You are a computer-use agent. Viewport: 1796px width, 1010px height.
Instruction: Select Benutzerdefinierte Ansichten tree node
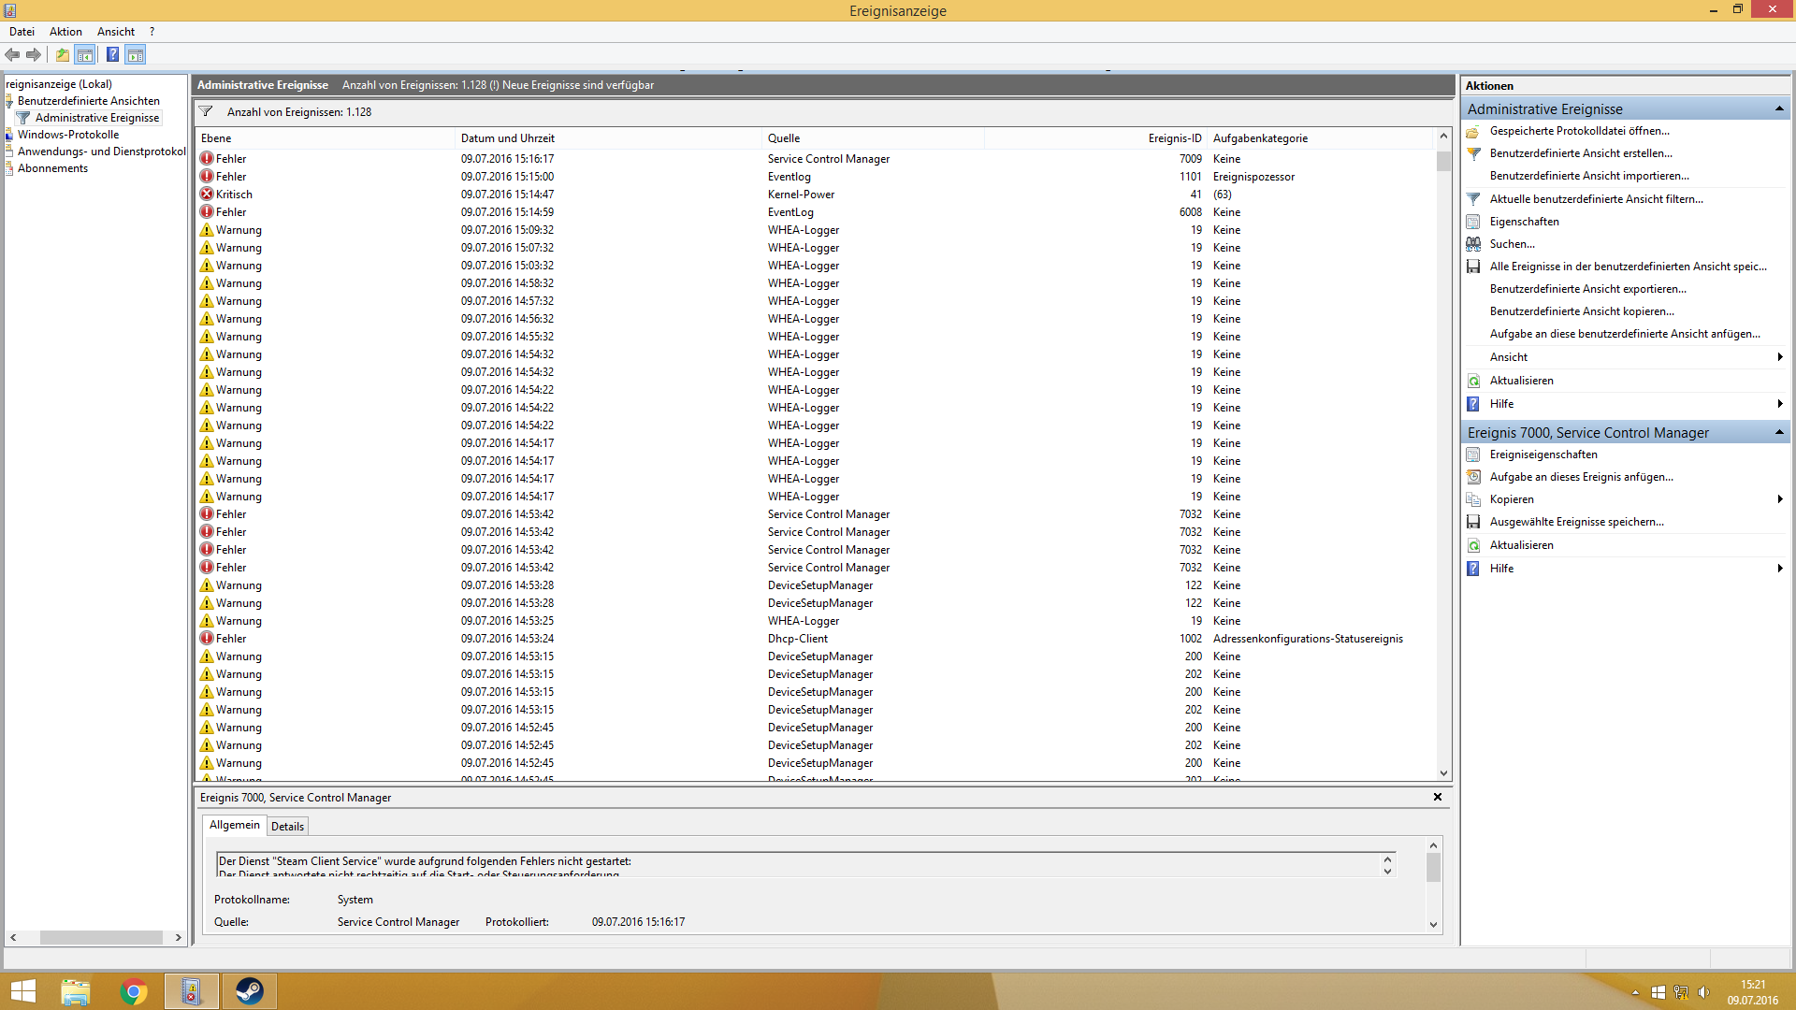[89, 101]
